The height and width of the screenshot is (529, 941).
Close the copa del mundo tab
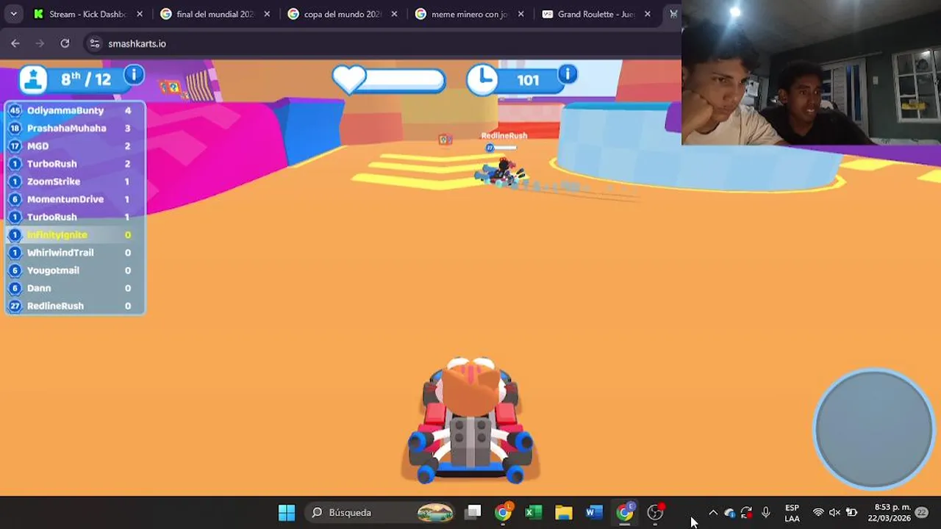(394, 14)
